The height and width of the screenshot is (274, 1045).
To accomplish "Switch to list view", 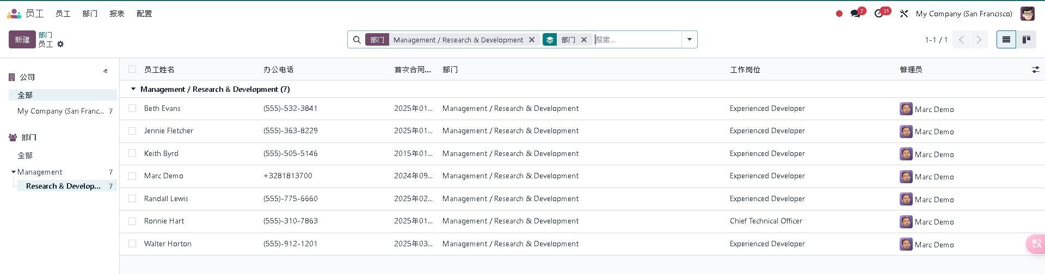I will pos(1006,40).
